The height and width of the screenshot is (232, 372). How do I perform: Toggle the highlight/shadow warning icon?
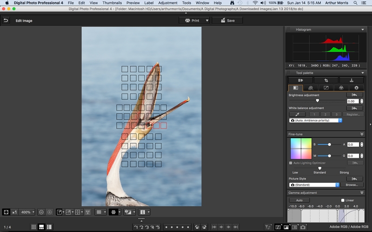128,212
